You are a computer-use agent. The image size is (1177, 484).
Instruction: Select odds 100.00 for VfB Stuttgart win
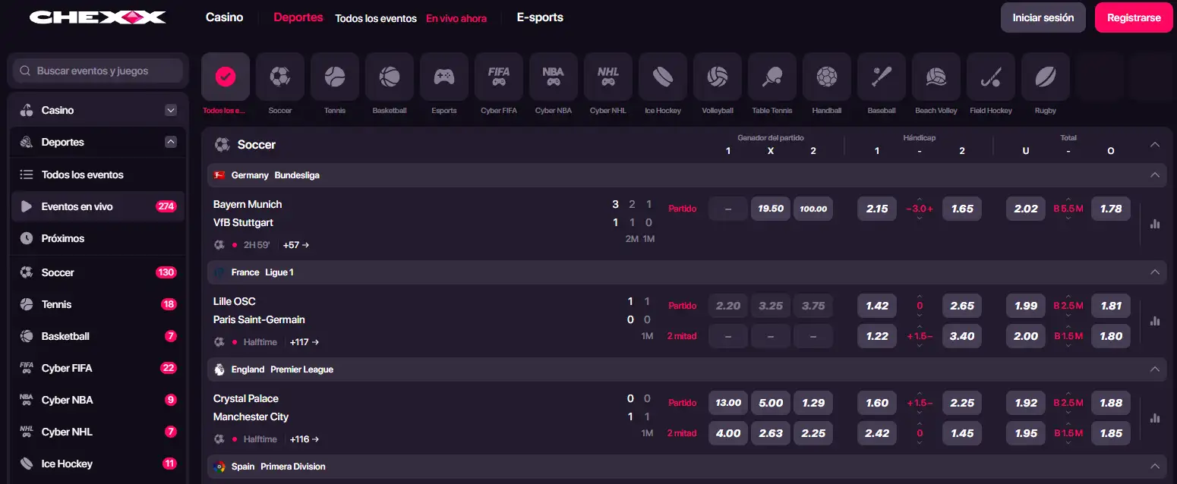813,209
